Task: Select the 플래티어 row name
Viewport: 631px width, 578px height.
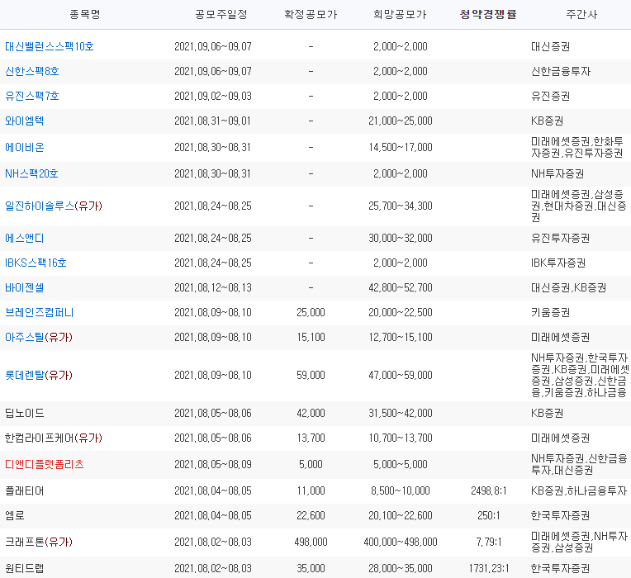Action: click(24, 491)
